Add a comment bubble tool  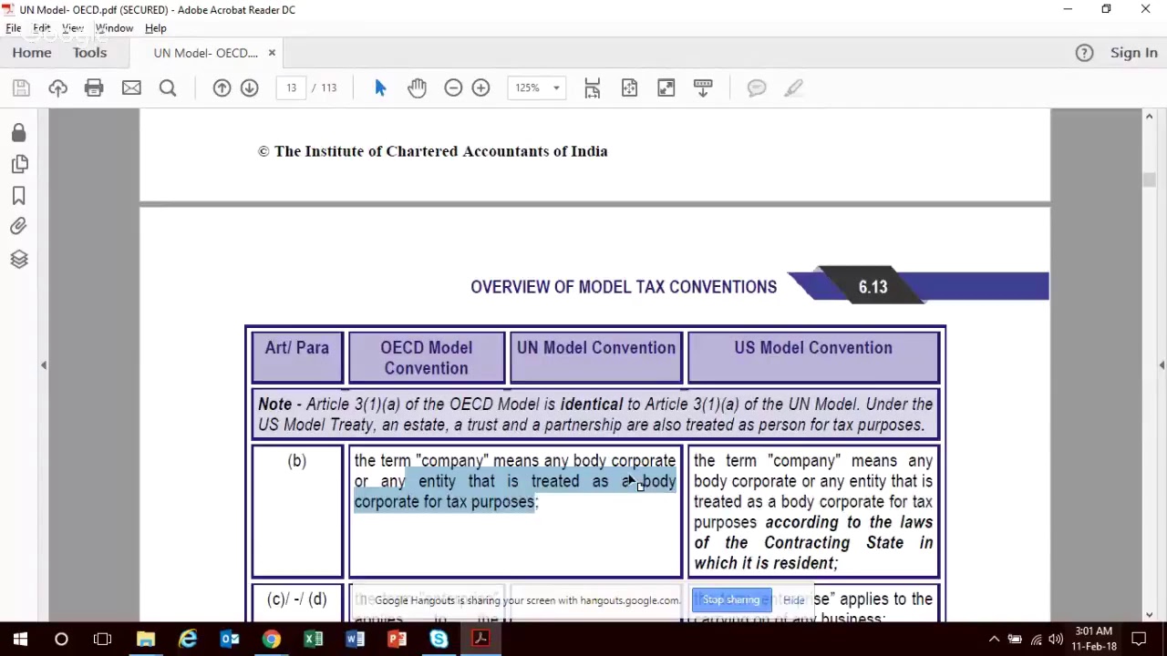757,87
